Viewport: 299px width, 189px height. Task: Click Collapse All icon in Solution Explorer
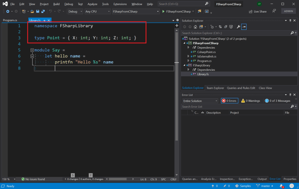click(x=225, y=27)
